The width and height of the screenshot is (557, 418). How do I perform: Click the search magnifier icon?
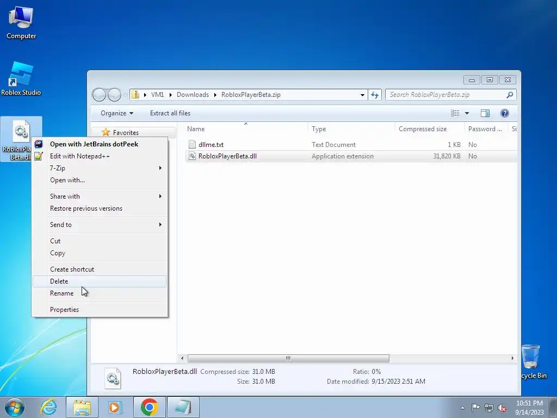click(x=510, y=95)
